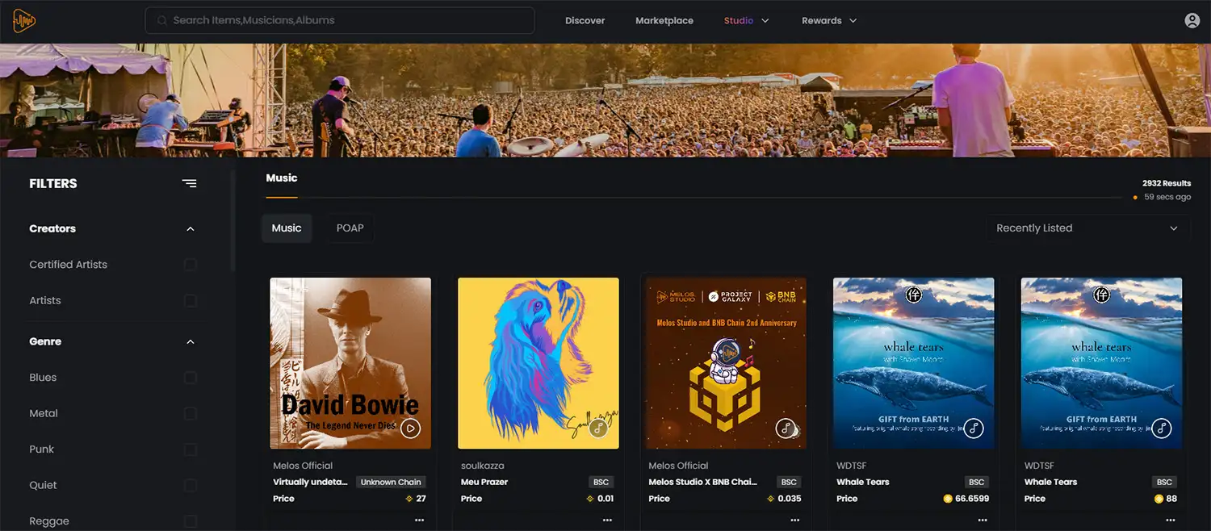The width and height of the screenshot is (1211, 531).
Task: Play the David Bowie track
Action: [411, 429]
